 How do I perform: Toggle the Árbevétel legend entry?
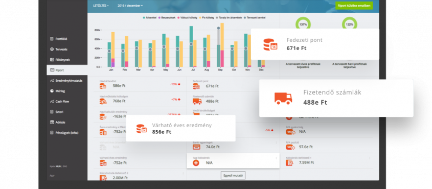(x=150, y=17)
